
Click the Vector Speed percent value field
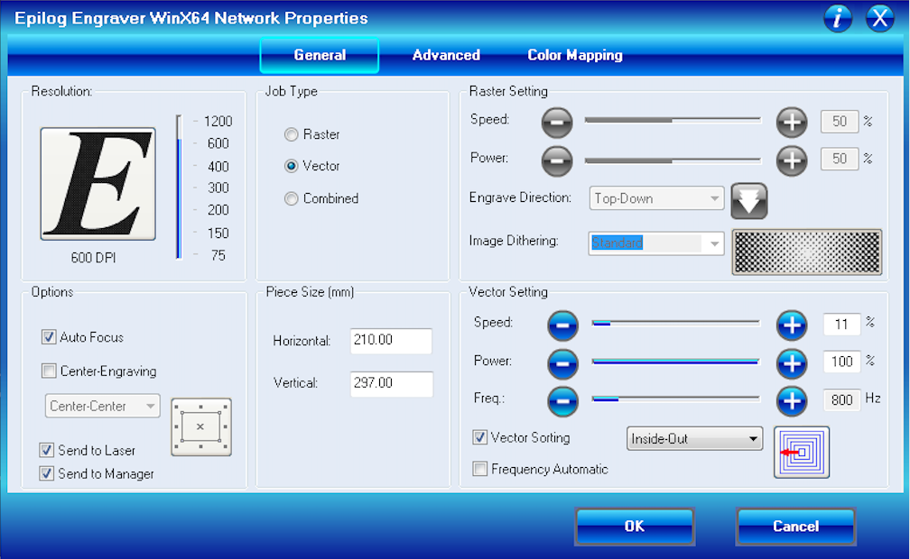pyautogui.click(x=841, y=325)
